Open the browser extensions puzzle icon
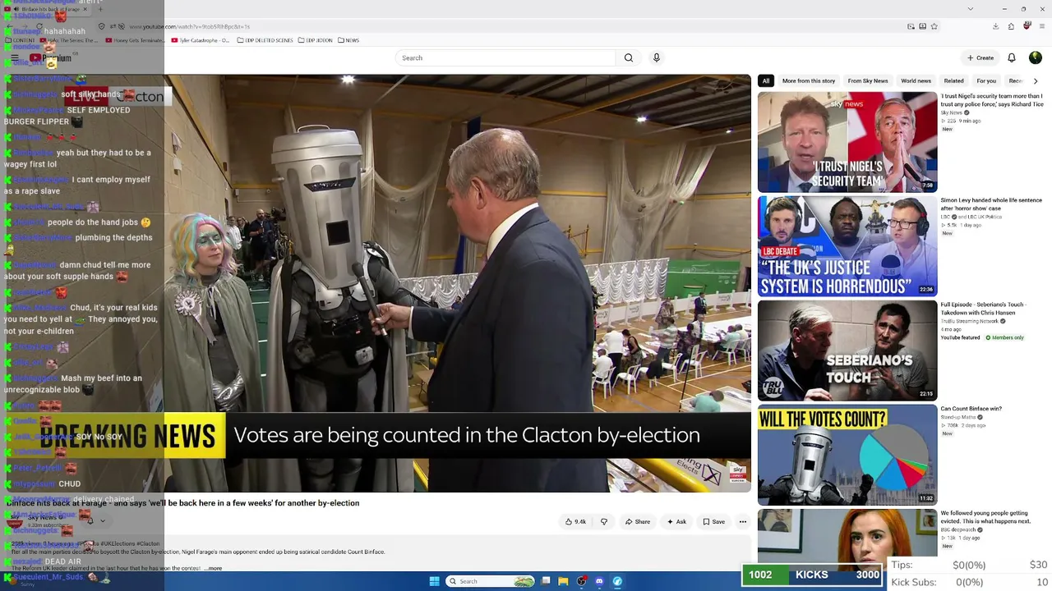 pos(1011,26)
